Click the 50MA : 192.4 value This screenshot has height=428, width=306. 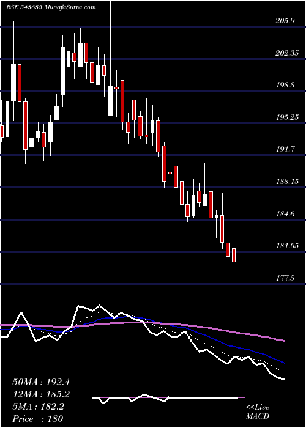pyautogui.click(x=41, y=382)
